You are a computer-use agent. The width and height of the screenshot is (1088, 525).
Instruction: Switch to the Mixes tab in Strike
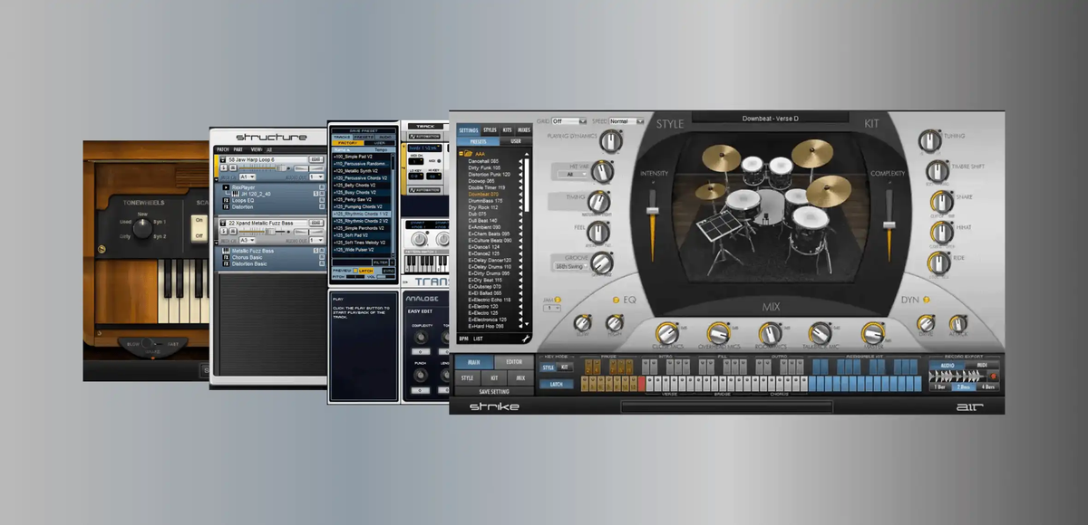524,130
